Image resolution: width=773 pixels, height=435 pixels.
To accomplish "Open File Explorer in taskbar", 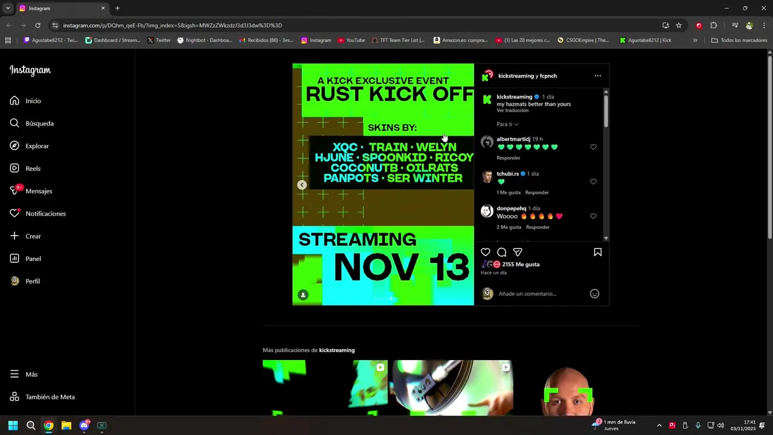I will coord(66,425).
